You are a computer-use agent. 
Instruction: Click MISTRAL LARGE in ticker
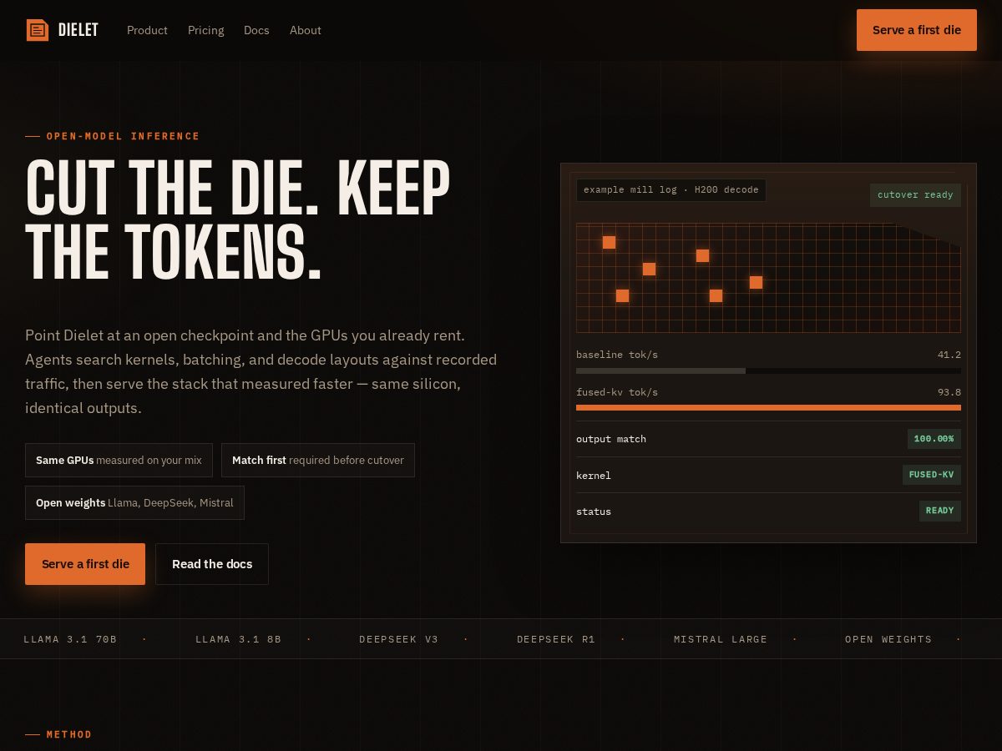point(721,639)
